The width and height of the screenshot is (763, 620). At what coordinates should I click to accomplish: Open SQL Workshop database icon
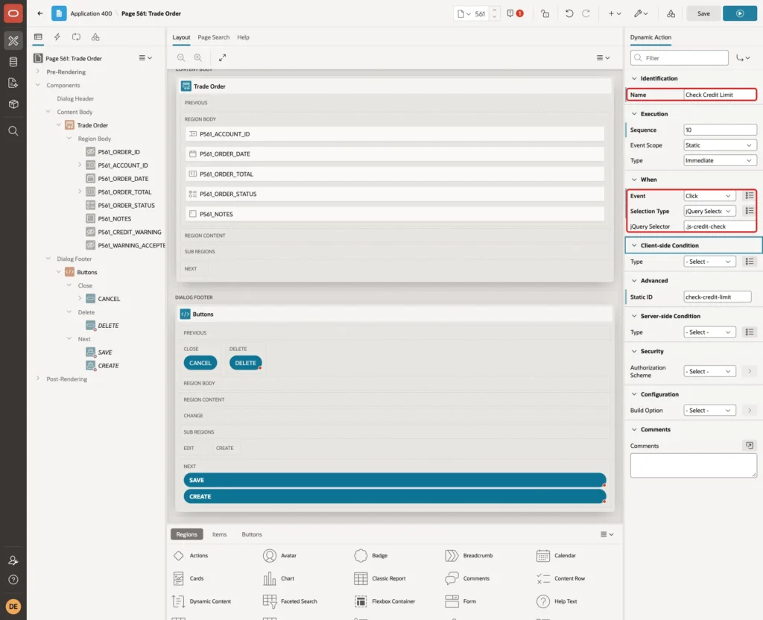point(13,62)
